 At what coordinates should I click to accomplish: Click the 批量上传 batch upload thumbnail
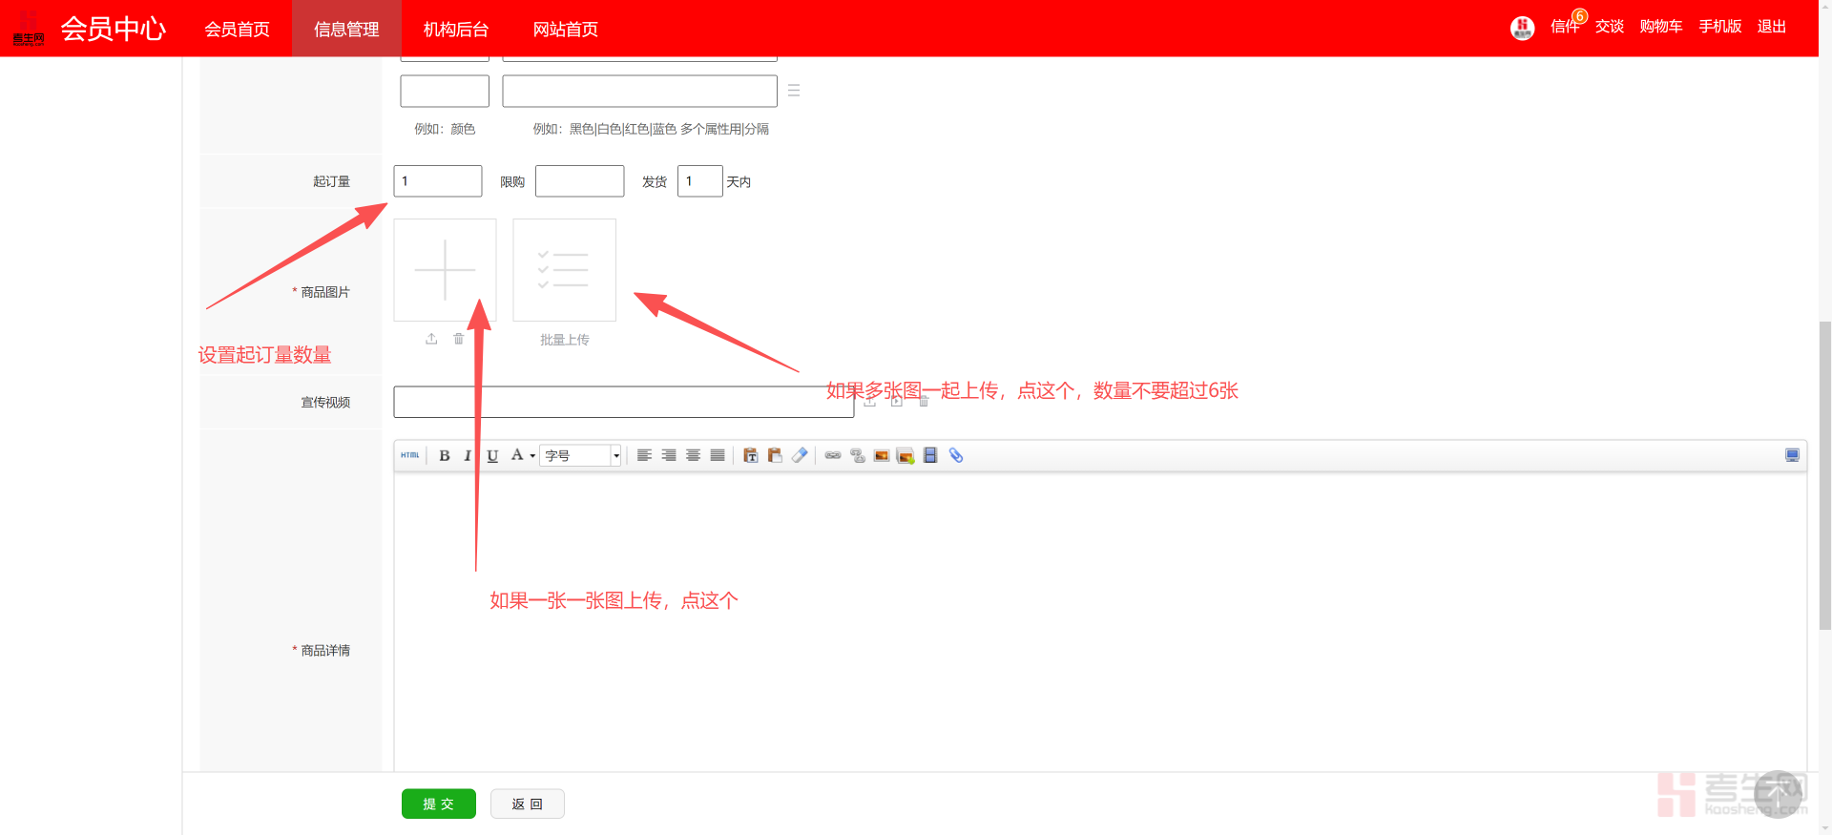(x=564, y=270)
